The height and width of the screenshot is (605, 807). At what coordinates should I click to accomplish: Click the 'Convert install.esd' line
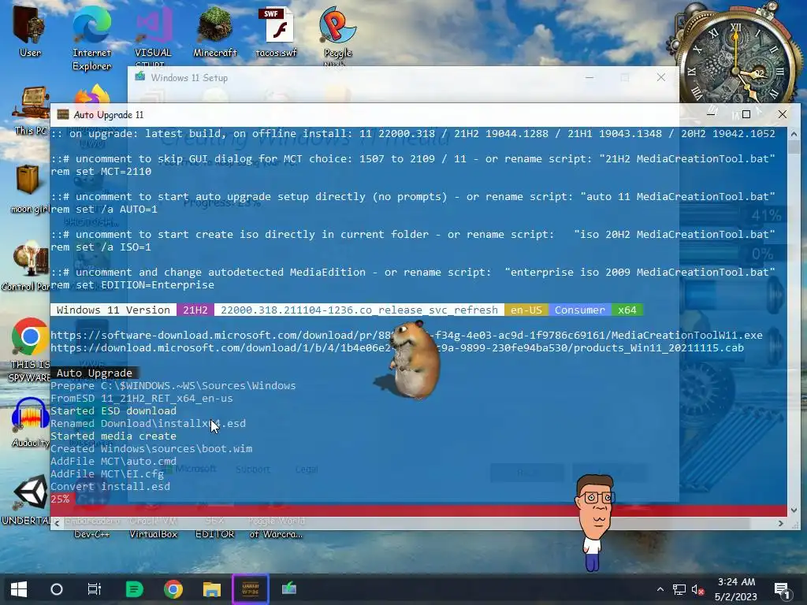110,486
